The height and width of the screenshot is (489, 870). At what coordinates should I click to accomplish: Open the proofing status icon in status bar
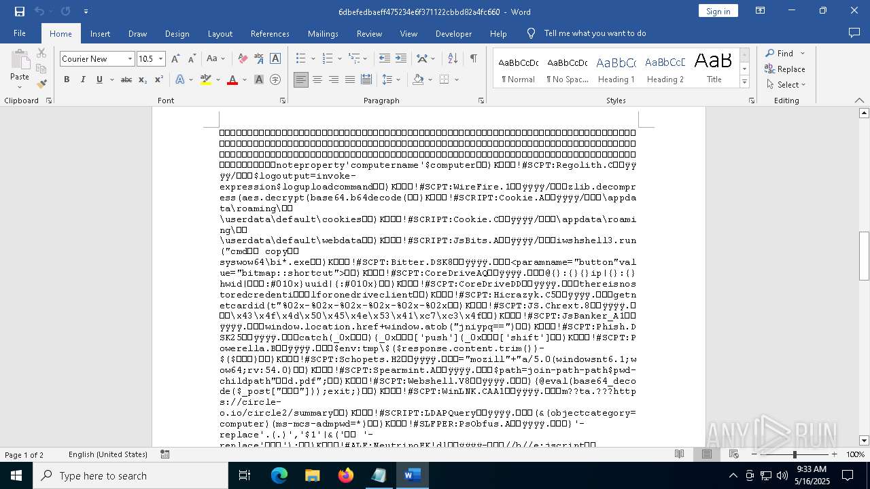point(165,454)
